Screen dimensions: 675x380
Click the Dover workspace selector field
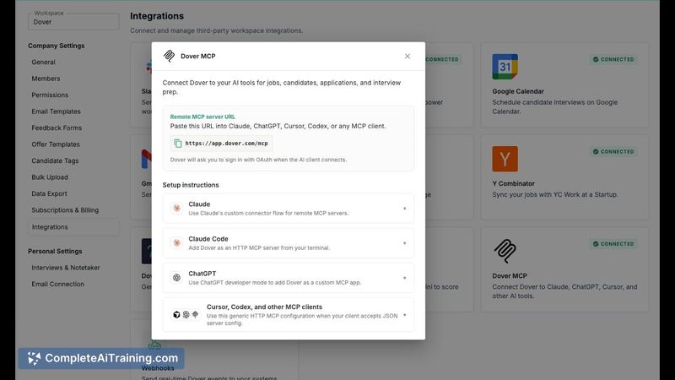point(73,21)
